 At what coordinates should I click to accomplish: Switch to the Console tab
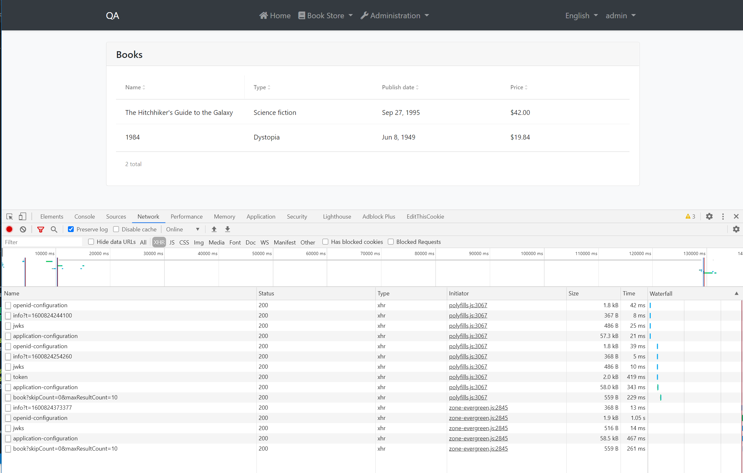(x=84, y=216)
